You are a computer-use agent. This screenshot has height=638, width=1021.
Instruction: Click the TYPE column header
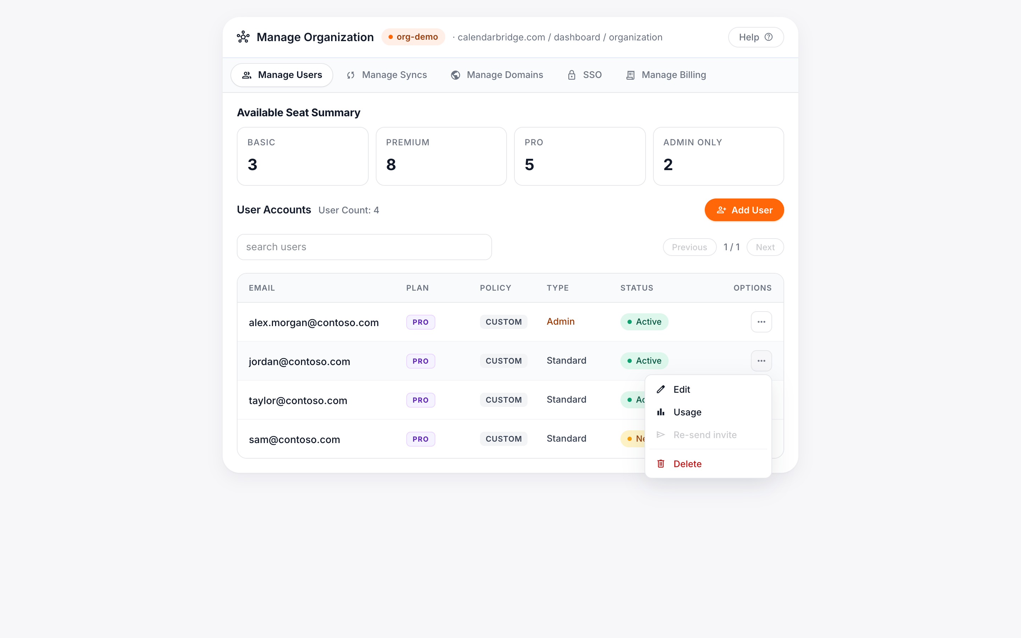coord(557,288)
